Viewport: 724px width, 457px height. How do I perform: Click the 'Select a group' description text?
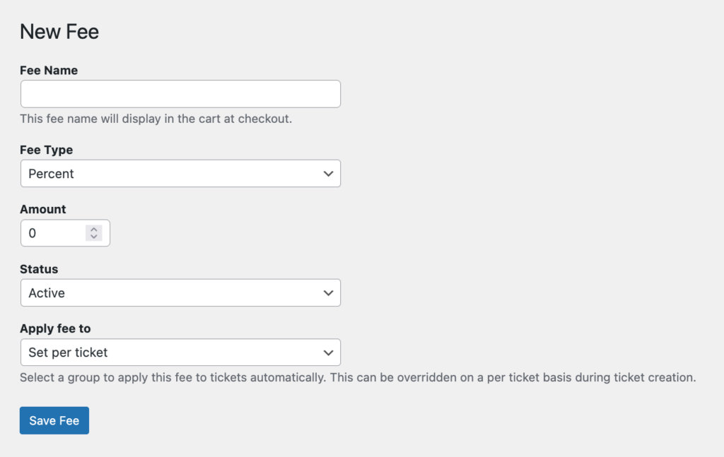coord(358,377)
